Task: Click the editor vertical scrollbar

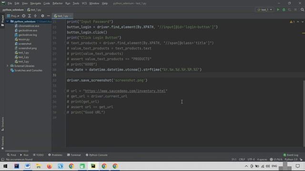Action: pos(304,114)
